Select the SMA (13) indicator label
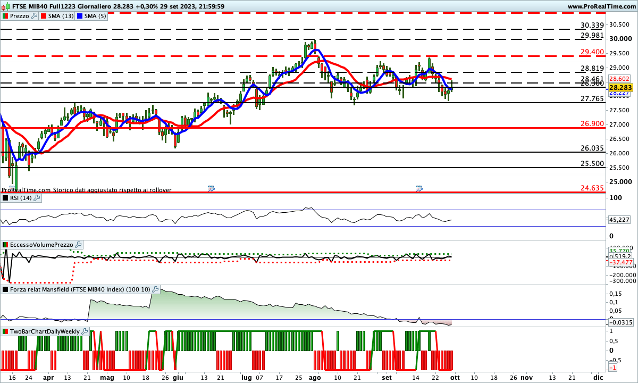 61,16
